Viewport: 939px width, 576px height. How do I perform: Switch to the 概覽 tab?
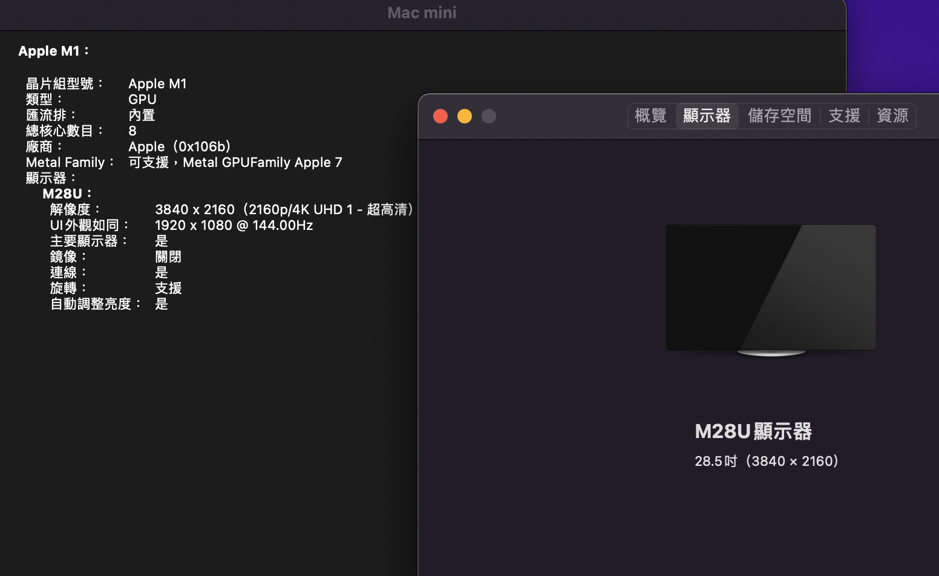[x=651, y=116]
